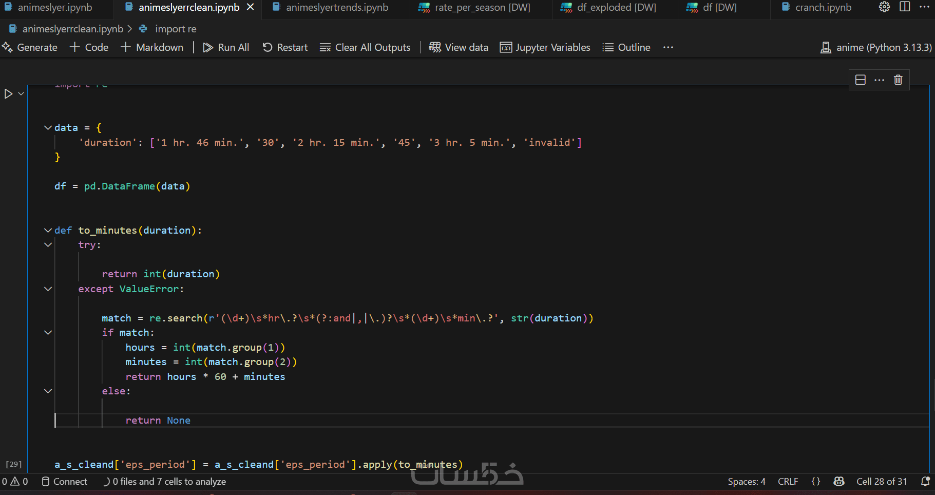Open Copilot status icon
This screenshot has width=935, height=495.
[x=839, y=482]
